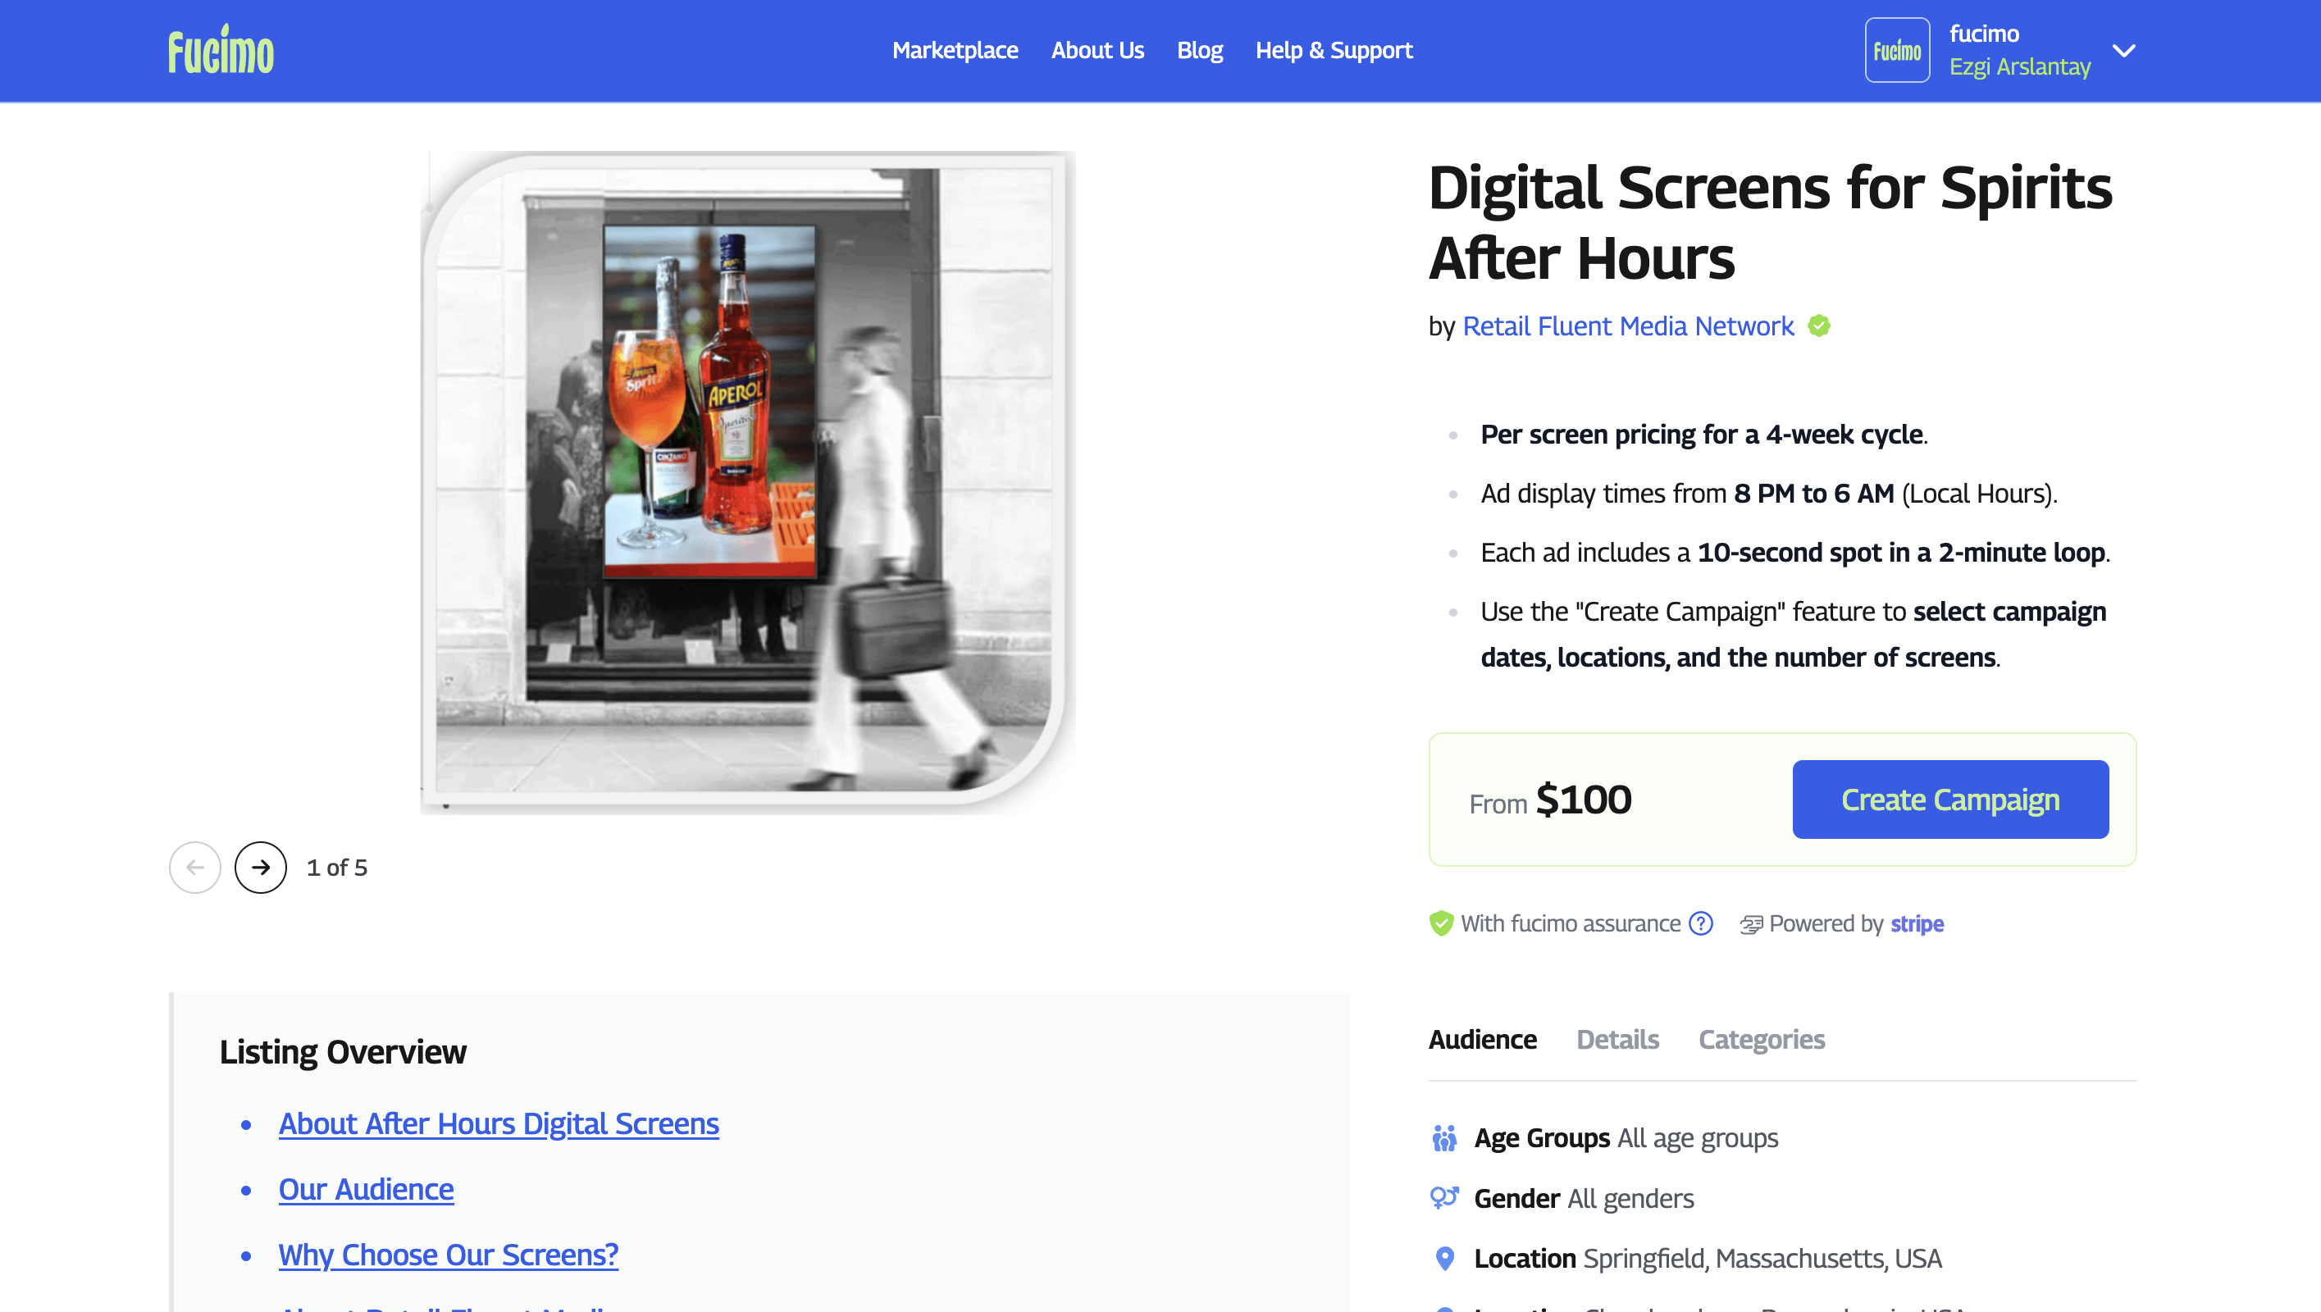
Task: Click the Location pin icon for Springfield
Action: pyautogui.click(x=1444, y=1258)
